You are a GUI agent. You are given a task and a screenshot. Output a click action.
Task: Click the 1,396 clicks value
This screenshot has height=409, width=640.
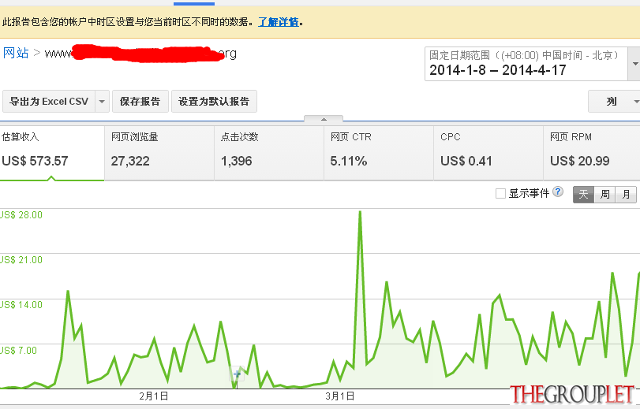(x=236, y=161)
